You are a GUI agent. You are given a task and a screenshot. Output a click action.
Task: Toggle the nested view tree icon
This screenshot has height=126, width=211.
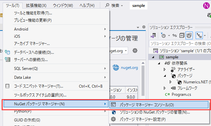[199, 35]
